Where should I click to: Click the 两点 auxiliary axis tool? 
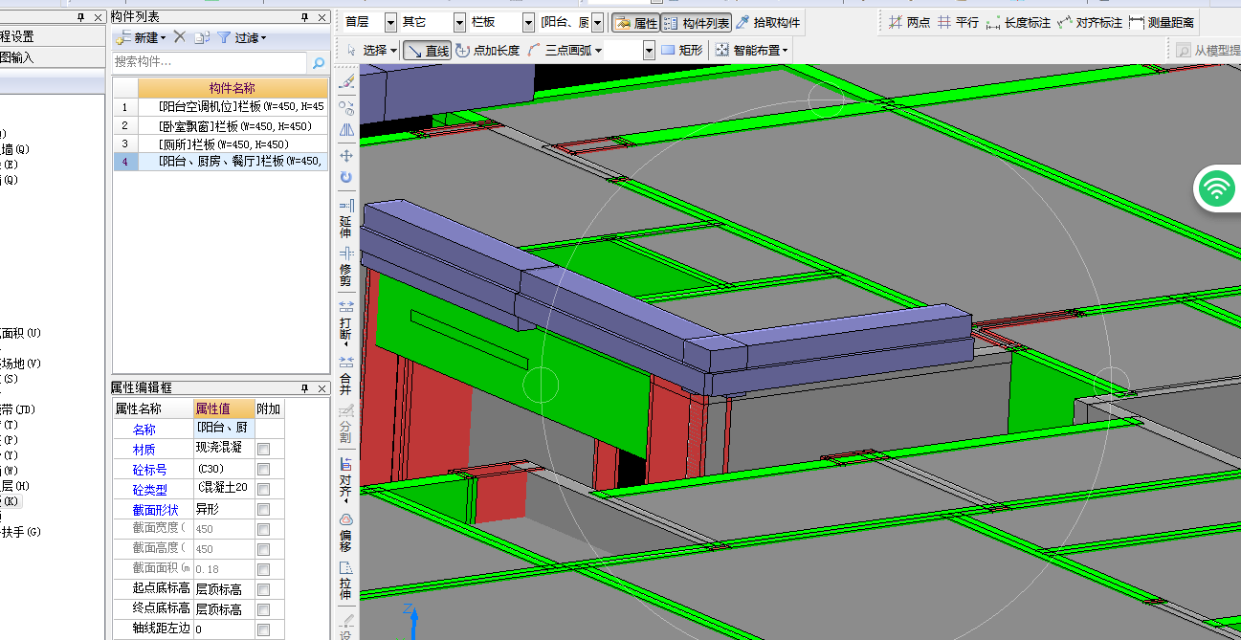[908, 22]
